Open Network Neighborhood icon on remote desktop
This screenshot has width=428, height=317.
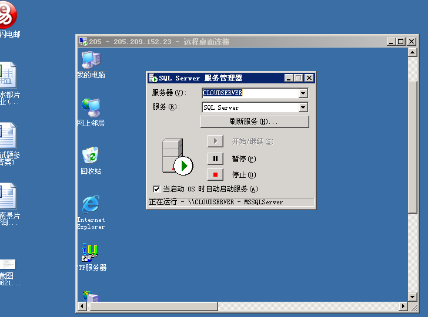[x=91, y=108]
